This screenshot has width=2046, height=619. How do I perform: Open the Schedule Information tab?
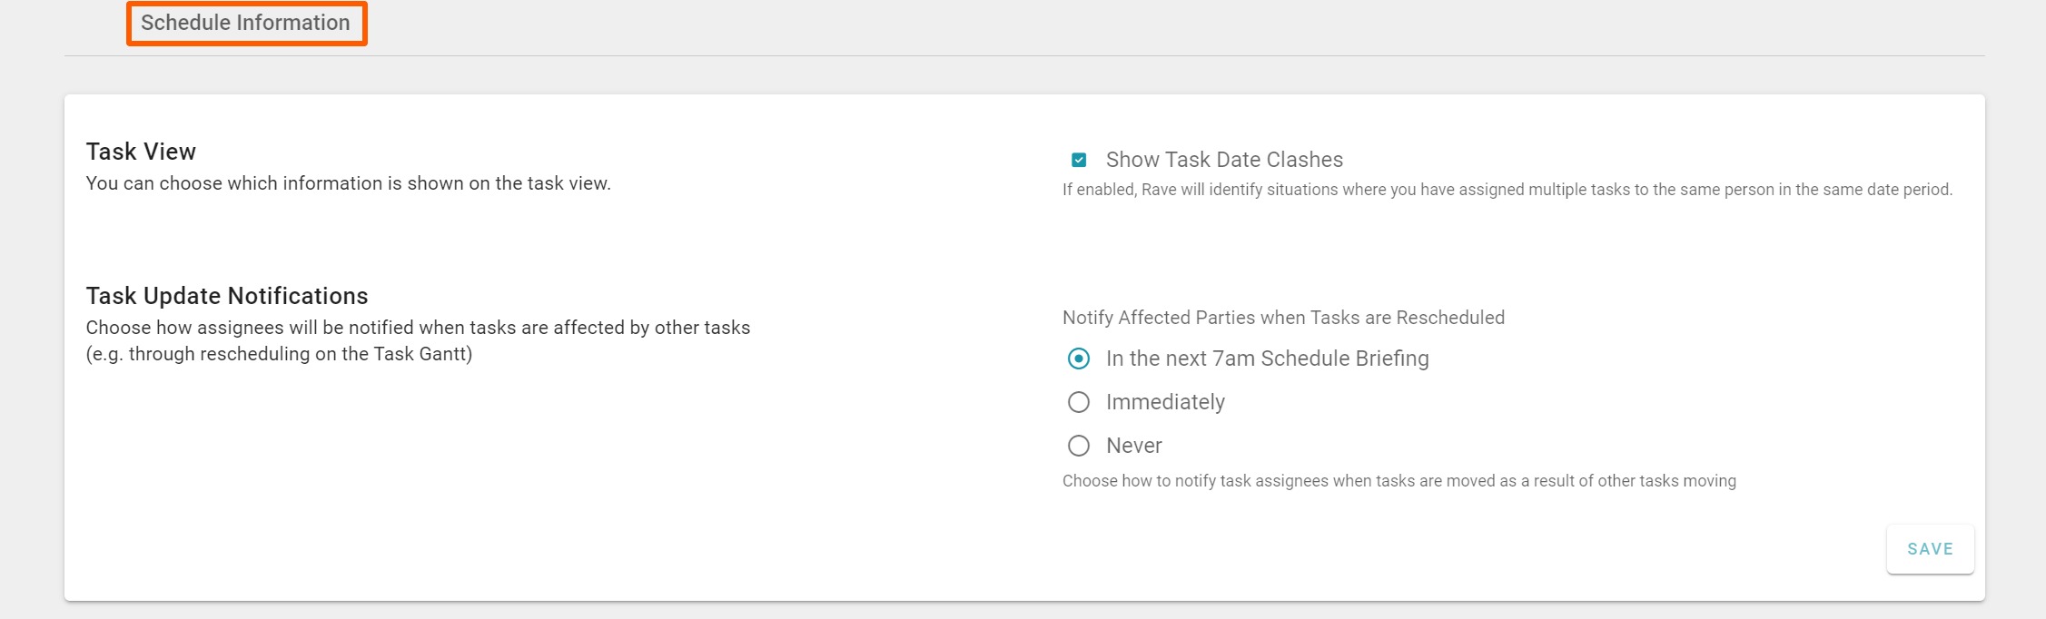(x=245, y=23)
